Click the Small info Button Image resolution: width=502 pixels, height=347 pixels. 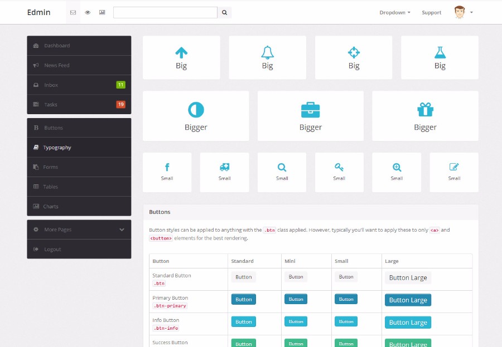pos(346,321)
